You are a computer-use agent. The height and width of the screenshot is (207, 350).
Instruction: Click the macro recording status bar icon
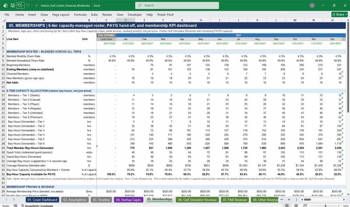(15, 206)
